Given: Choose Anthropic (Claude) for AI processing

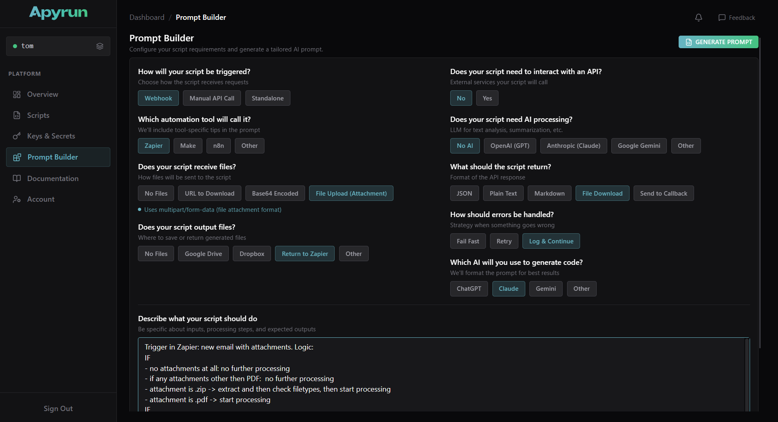Looking at the screenshot, I should click(573, 146).
